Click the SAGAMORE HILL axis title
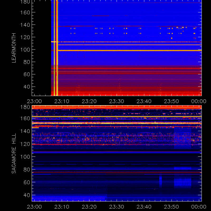 (x=14, y=154)
